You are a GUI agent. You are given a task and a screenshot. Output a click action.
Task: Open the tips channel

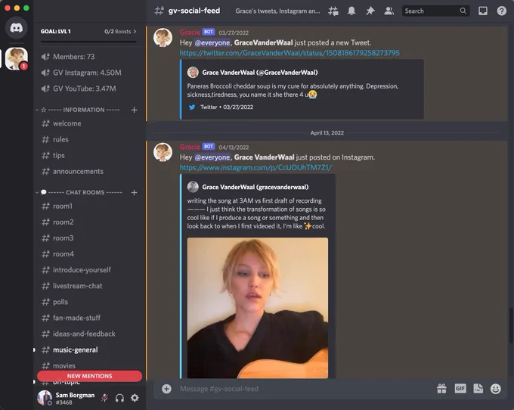[88, 156]
